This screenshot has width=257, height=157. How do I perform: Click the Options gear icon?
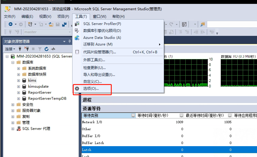(77, 89)
